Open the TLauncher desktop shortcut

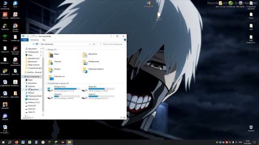pos(5,27)
